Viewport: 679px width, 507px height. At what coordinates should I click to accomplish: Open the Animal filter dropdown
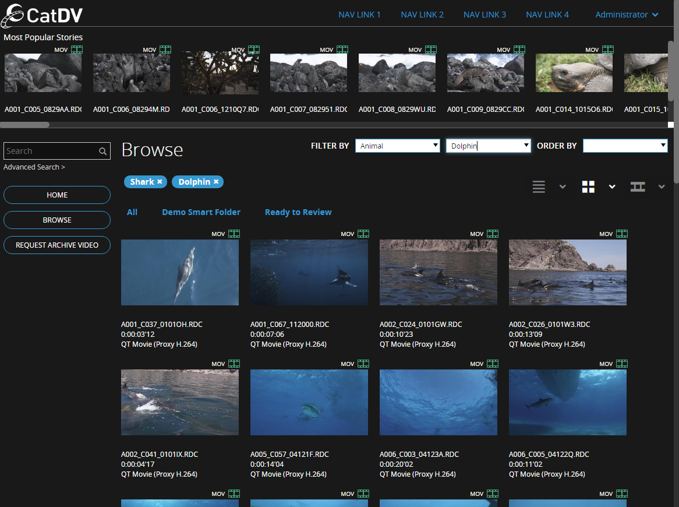click(398, 146)
